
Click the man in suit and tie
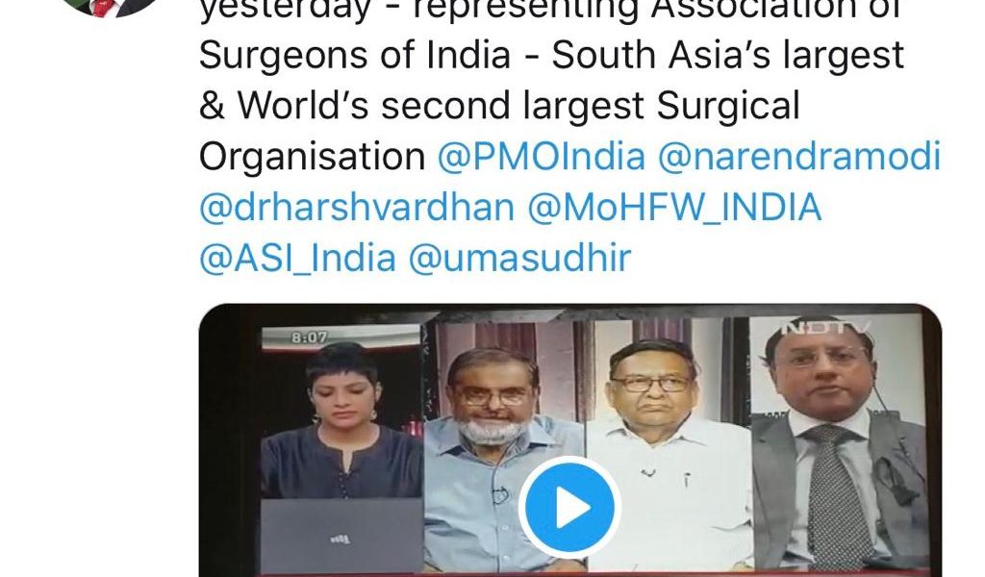pos(839,442)
